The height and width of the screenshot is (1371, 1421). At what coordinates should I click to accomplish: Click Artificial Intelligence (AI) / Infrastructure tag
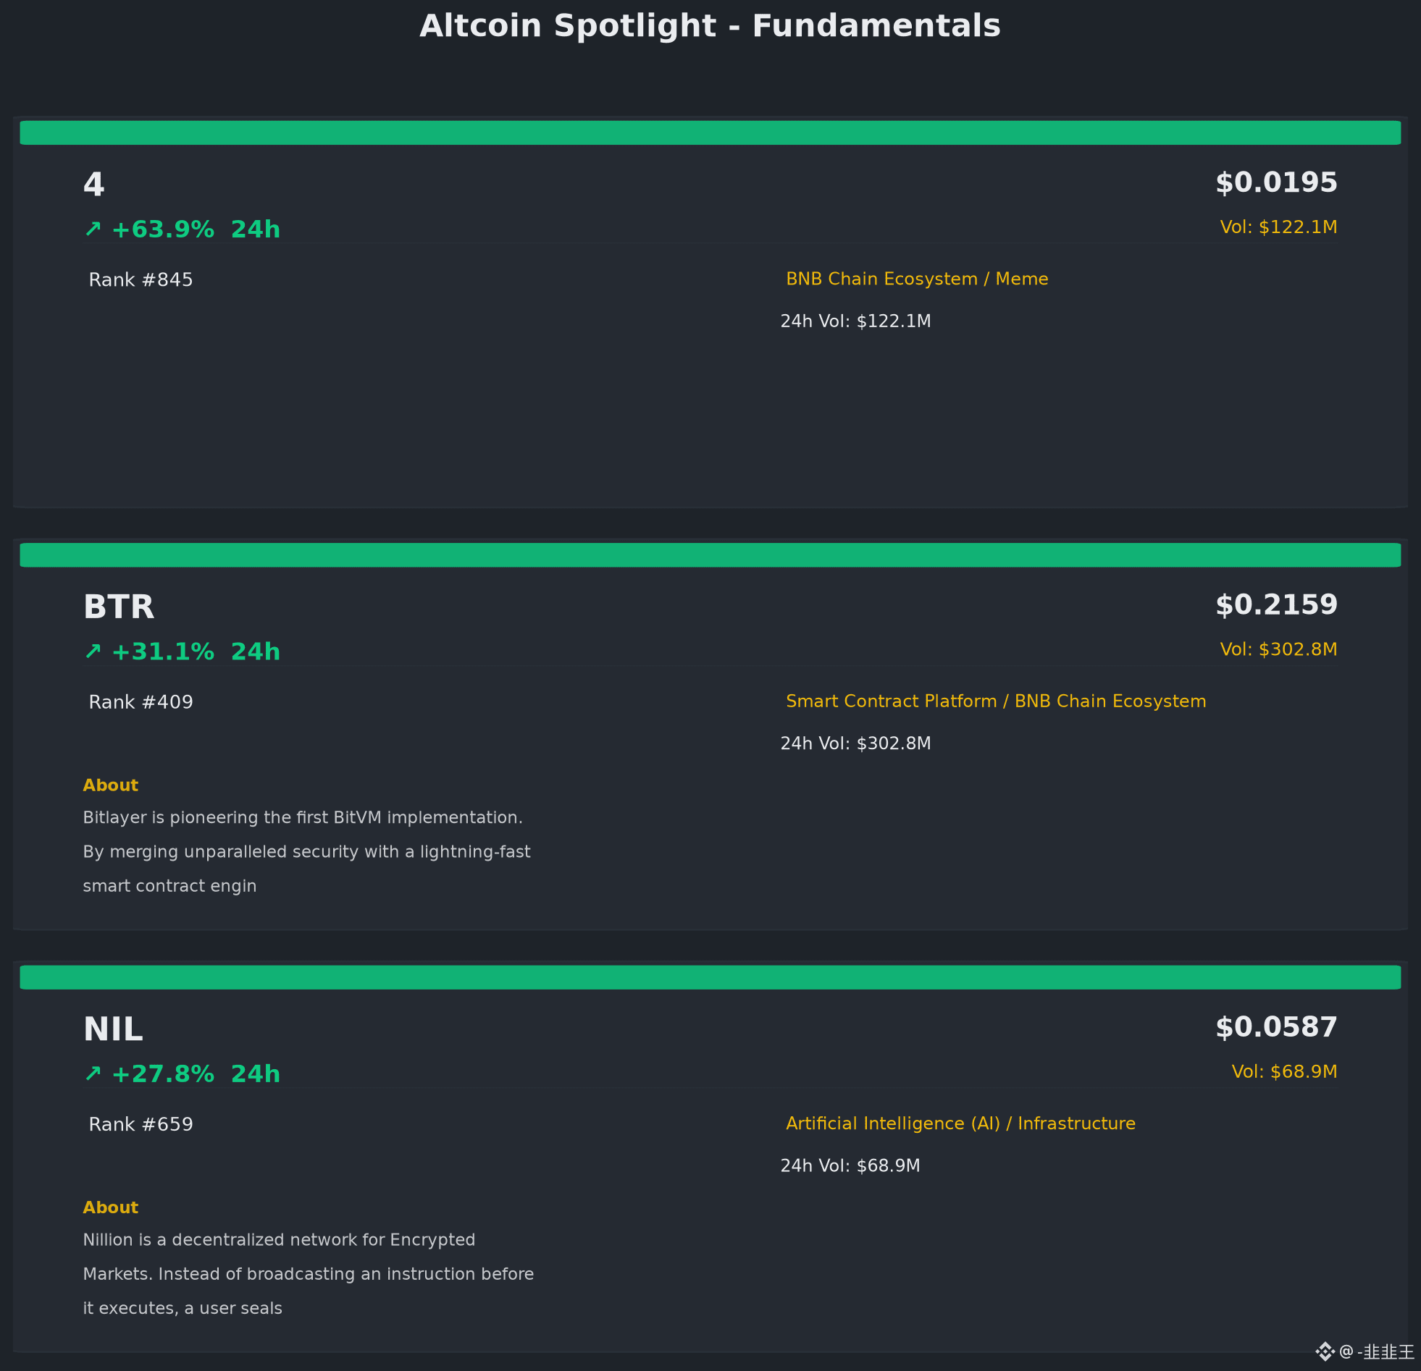click(960, 1123)
